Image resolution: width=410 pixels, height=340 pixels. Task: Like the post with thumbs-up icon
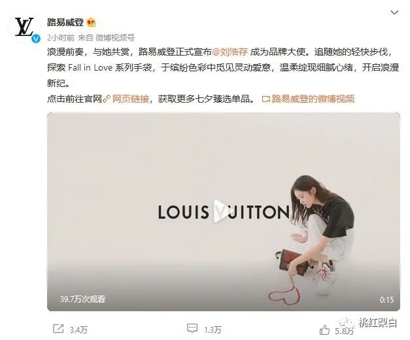pos(324,330)
